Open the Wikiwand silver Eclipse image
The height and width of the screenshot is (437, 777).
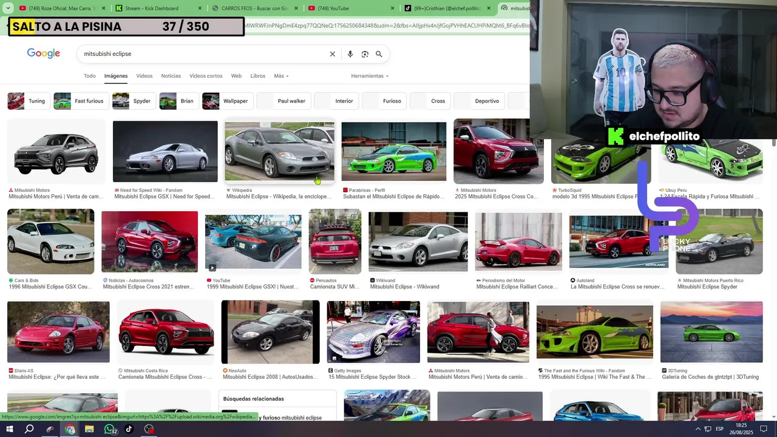pyautogui.click(x=418, y=242)
